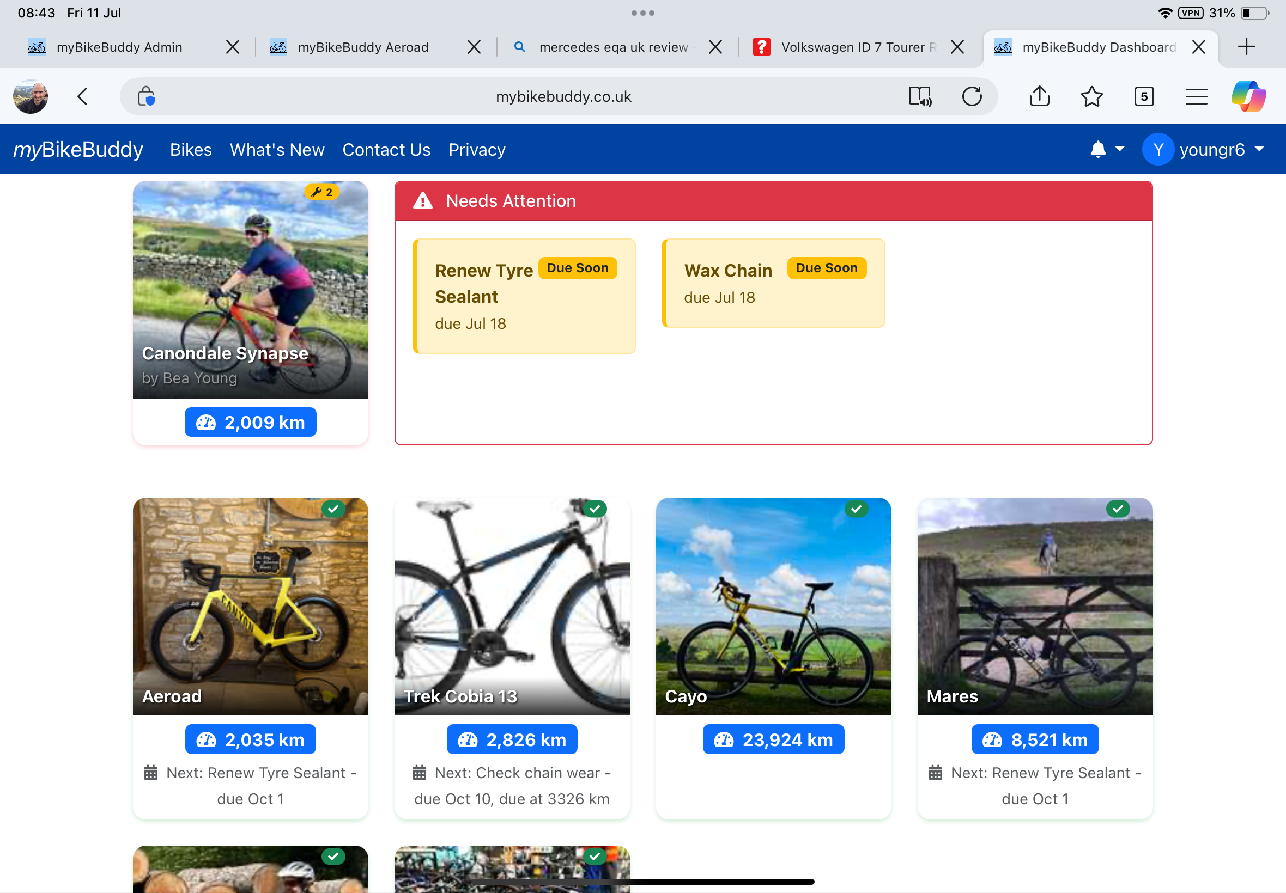This screenshot has height=893, width=1286.
Task: Open the share sheet icon
Action: [x=1039, y=96]
